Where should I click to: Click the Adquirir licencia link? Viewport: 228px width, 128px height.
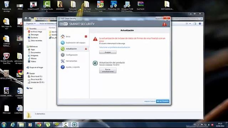150,101
